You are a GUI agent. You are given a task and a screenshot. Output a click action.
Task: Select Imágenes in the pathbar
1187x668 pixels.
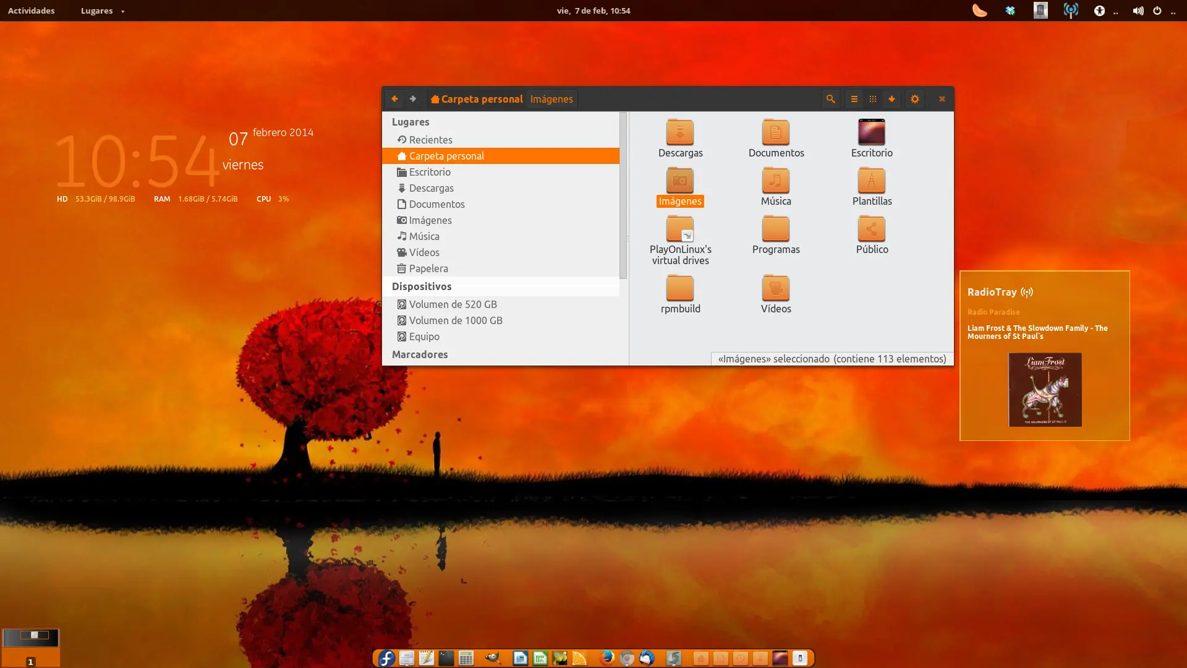click(551, 99)
